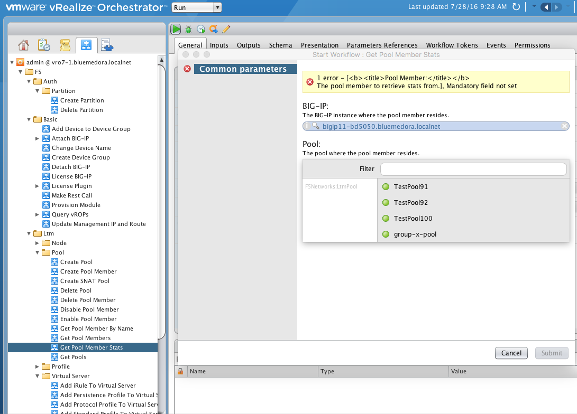Open the Run mode dropdown
This screenshot has height=414, width=577.
(197, 7)
